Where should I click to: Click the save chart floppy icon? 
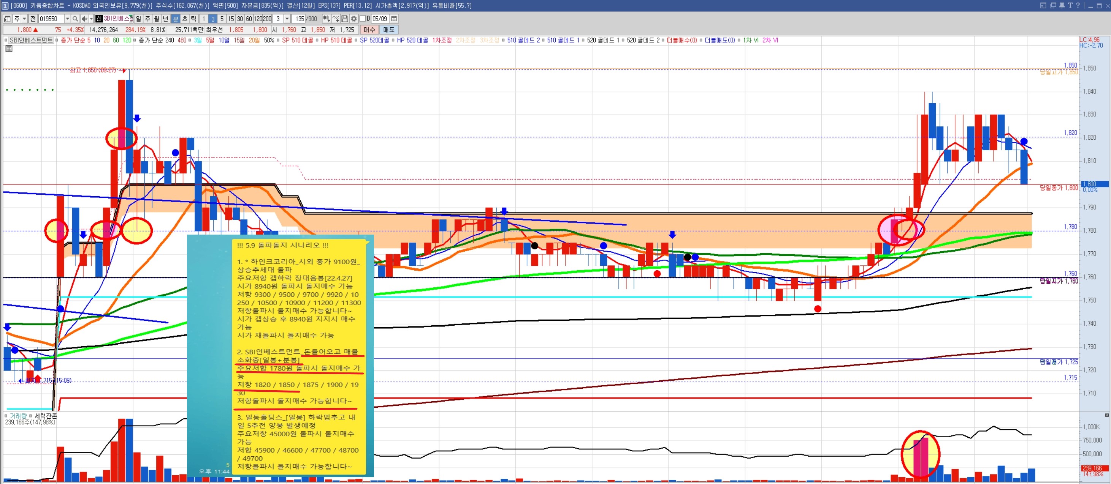coord(345,19)
